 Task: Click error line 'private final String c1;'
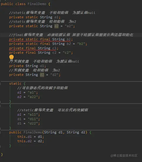pos(34,48)
